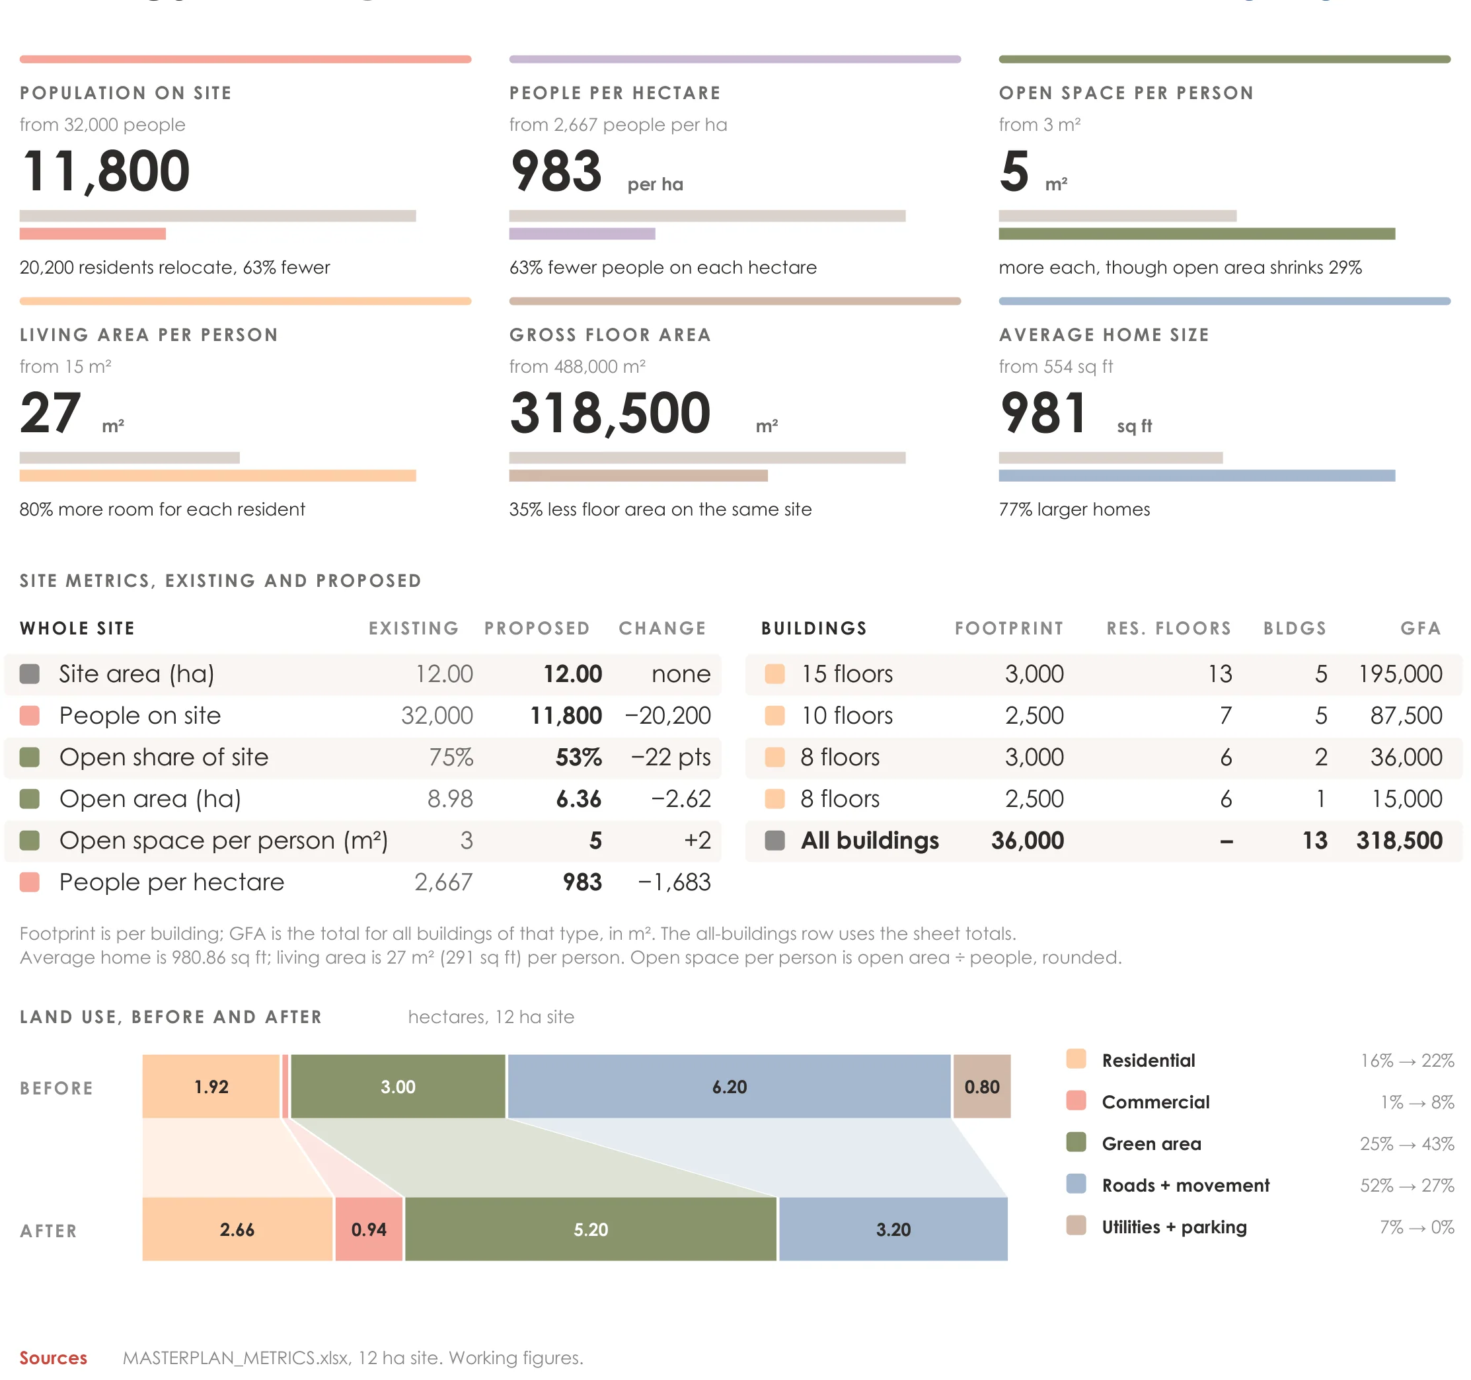Click the Utilities + parking legend swatch
The image size is (1471, 1380).
tap(1076, 1225)
